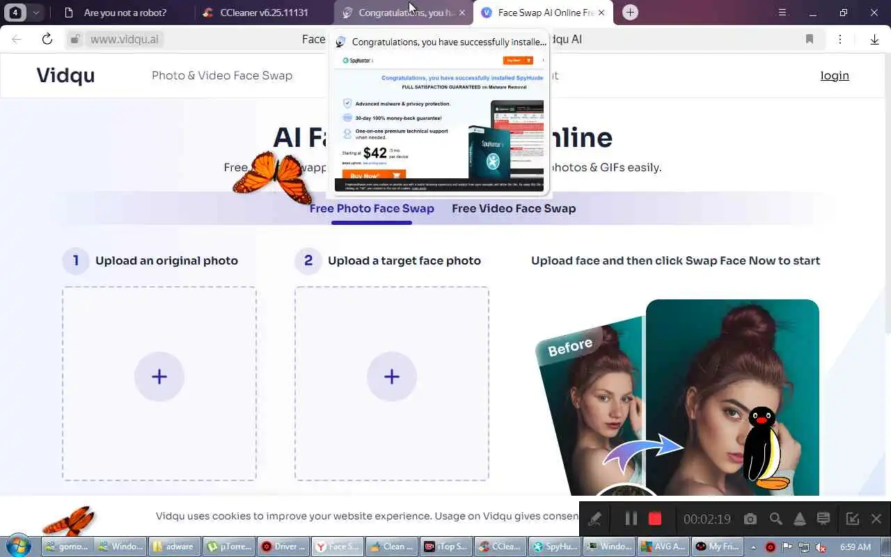Stop the screen recording
891x557 pixels.
click(655, 519)
